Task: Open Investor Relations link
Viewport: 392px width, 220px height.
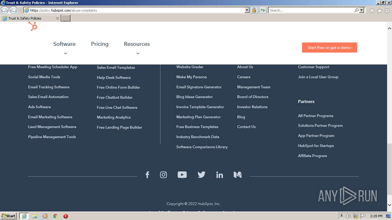Action: click(252, 107)
